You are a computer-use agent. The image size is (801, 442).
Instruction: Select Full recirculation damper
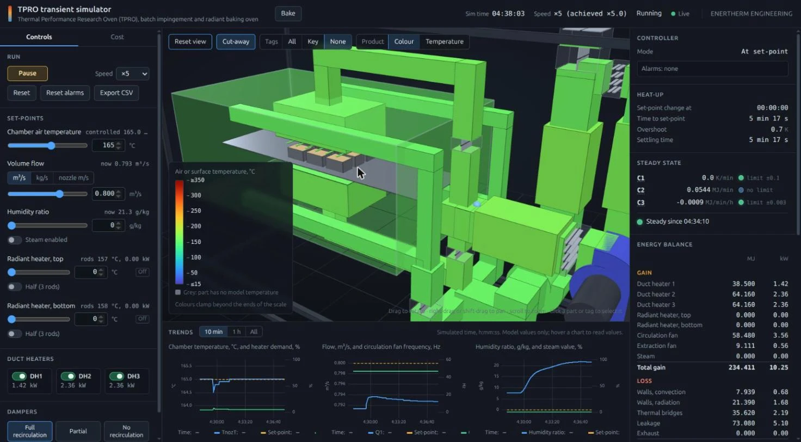click(x=30, y=431)
